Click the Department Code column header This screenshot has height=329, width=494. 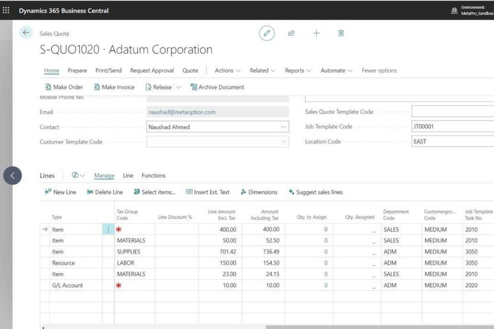[x=396, y=215]
